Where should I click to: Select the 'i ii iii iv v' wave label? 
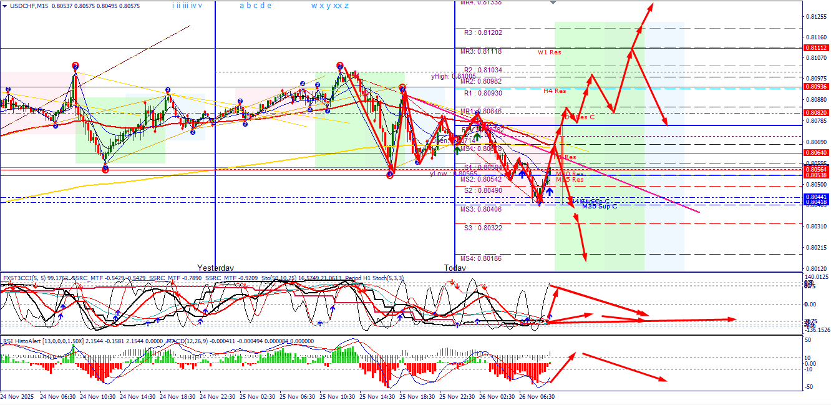[187, 6]
